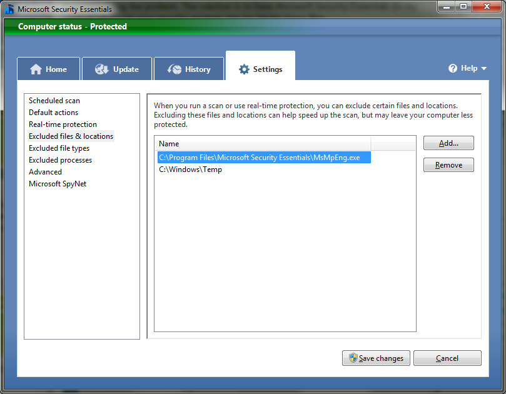Switch to the Home tab

tap(48, 69)
